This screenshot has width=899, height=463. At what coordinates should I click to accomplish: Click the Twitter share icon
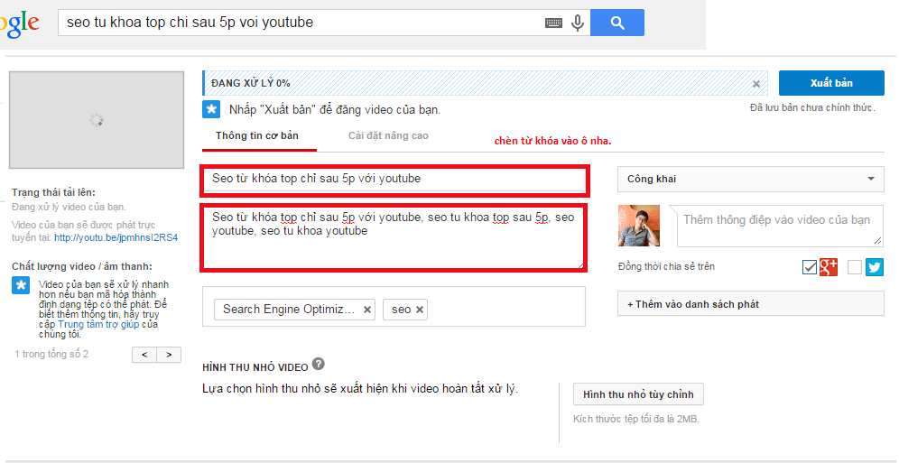pos(875,267)
